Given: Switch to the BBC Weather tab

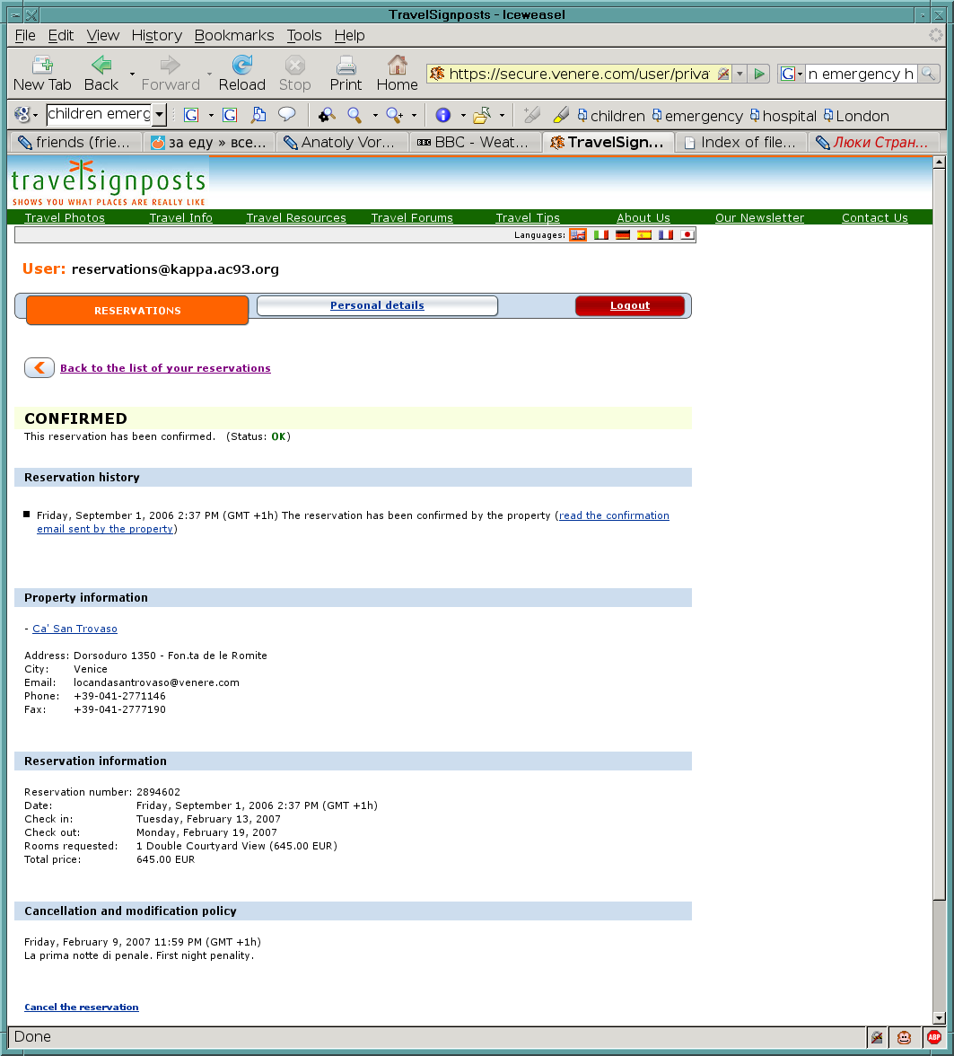Looking at the screenshot, I should pos(476,142).
